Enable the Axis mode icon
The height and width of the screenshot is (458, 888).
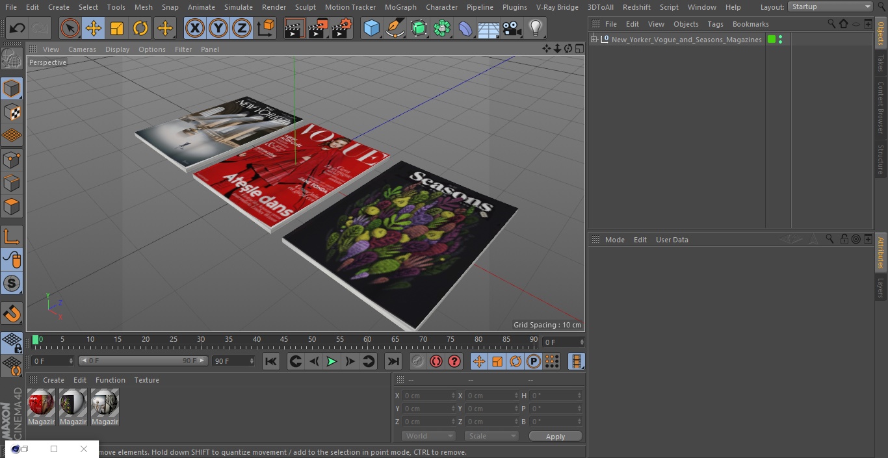12,236
